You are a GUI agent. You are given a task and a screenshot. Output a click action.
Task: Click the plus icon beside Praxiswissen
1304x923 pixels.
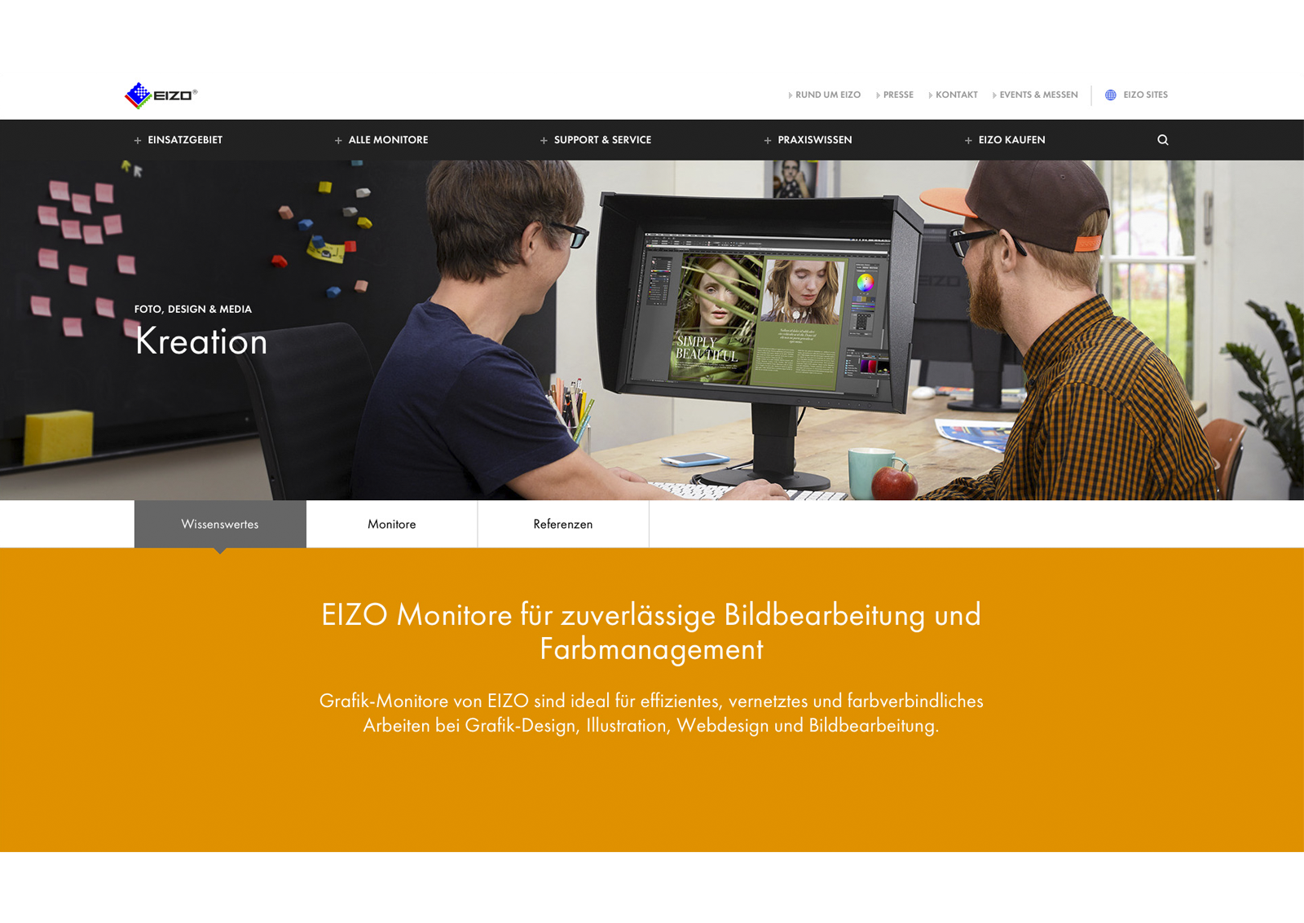click(x=768, y=141)
